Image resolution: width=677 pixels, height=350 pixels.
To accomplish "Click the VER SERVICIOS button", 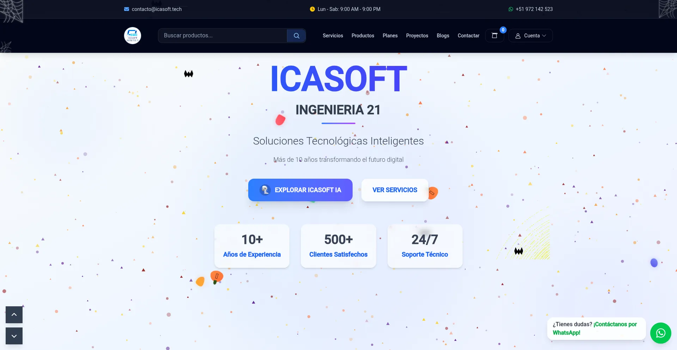I will [x=395, y=190].
